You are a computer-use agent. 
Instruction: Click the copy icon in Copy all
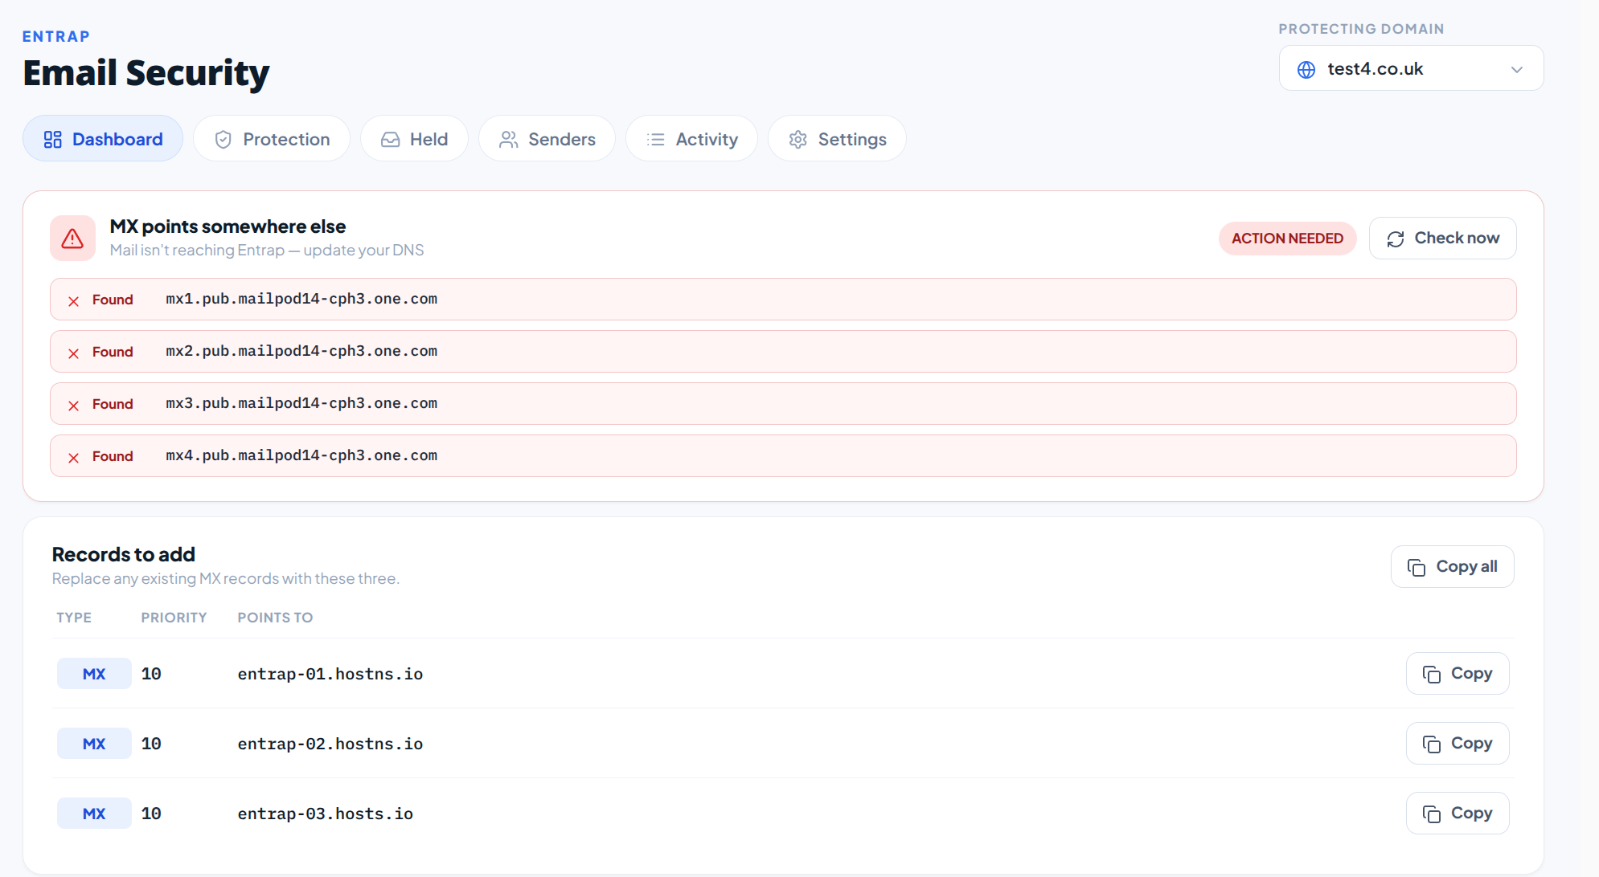[1417, 568]
